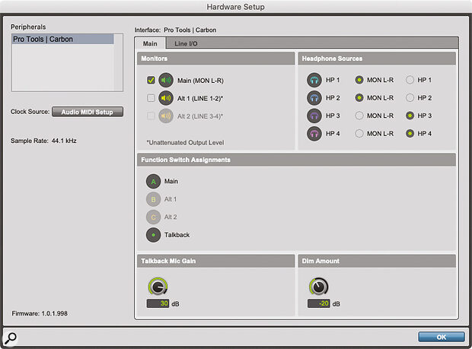Click the HP 2 headphone icon

coord(314,97)
